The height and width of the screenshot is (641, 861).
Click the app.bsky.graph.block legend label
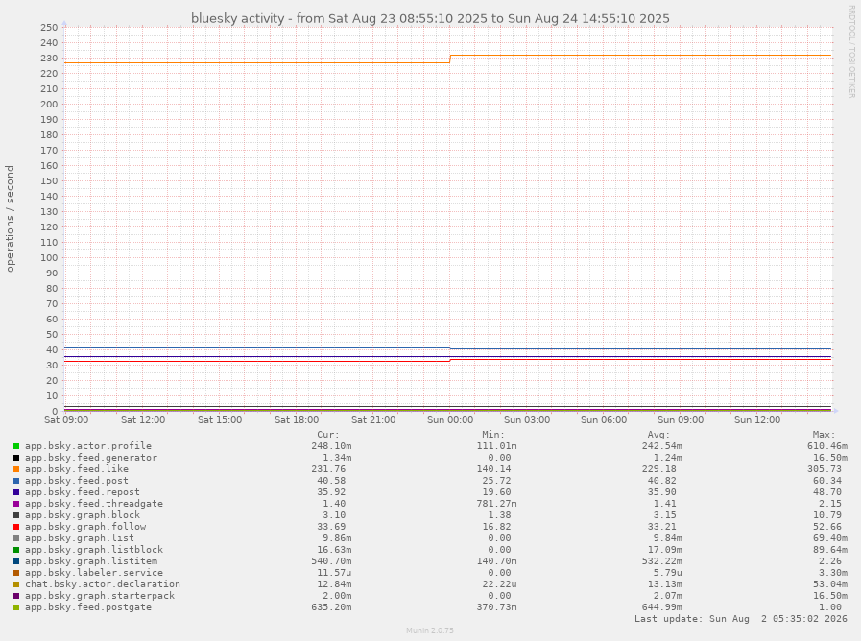(x=83, y=515)
